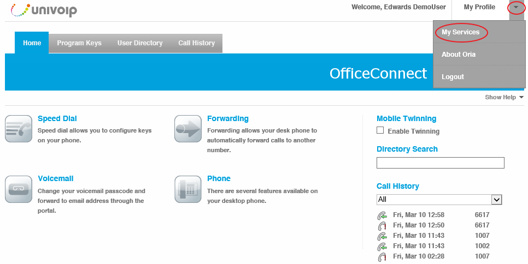The image size is (528, 264).
Task: Click the Phone desk phone icon
Action: point(188,189)
